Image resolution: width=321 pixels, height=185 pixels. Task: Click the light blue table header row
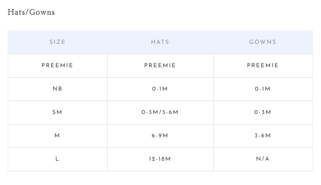[160, 42]
